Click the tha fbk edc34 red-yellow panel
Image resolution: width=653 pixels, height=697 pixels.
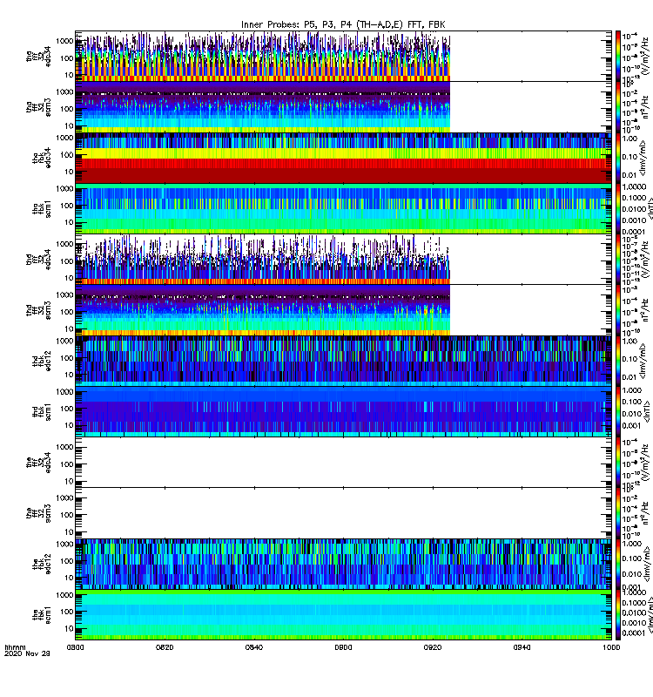coord(343,158)
